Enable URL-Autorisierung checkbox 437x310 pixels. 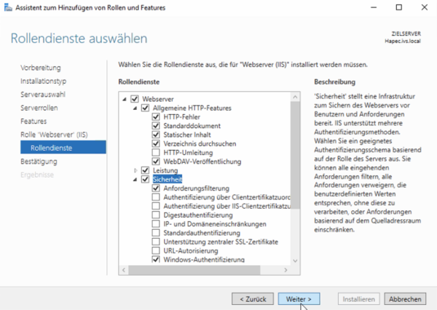click(156, 250)
